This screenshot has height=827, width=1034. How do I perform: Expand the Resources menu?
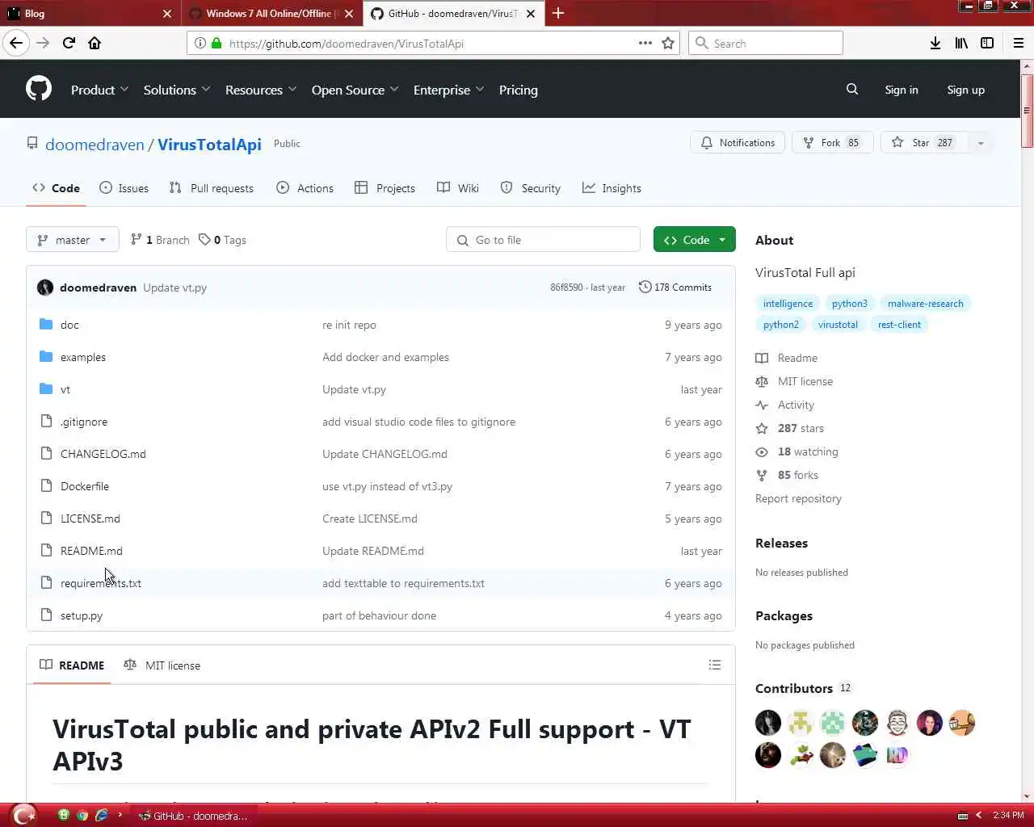[261, 90]
